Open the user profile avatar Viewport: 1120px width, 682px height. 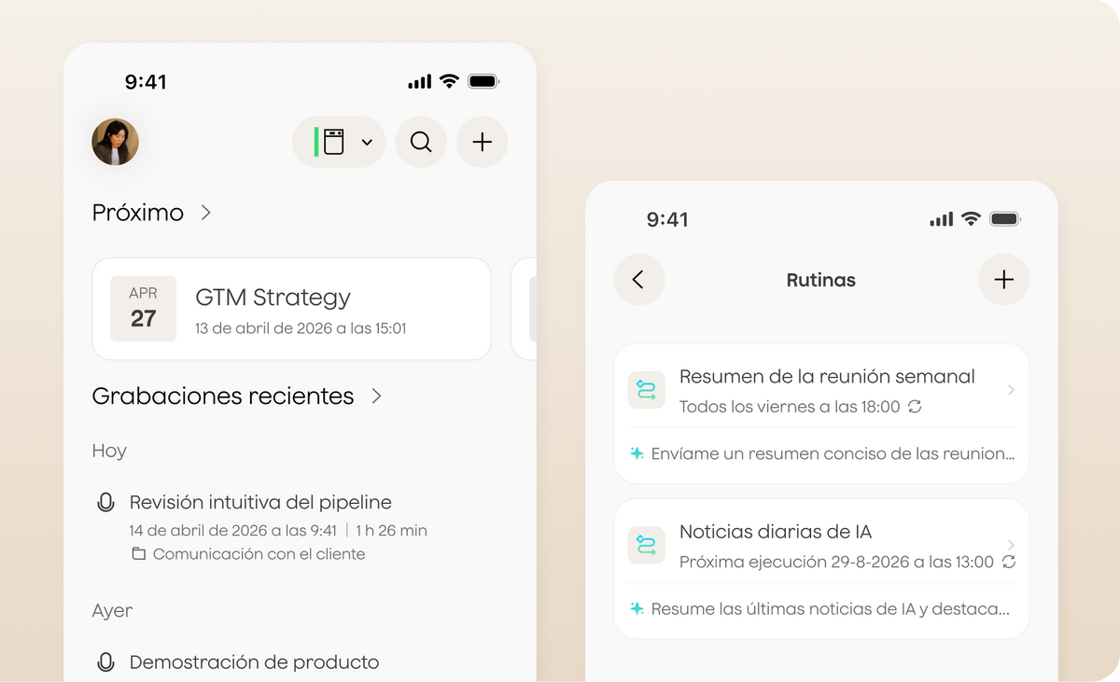pyautogui.click(x=115, y=142)
